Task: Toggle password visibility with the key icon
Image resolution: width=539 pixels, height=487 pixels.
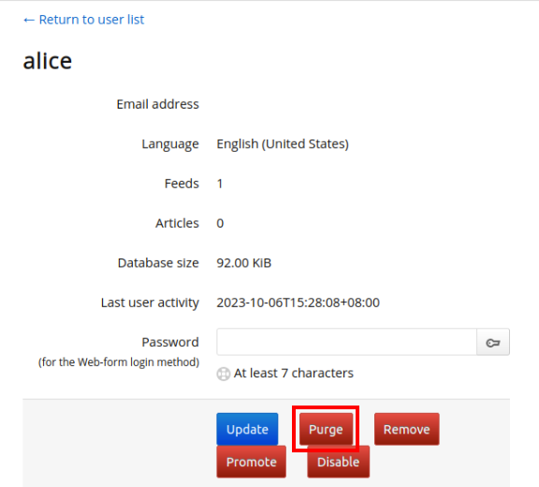Action: 493,342
